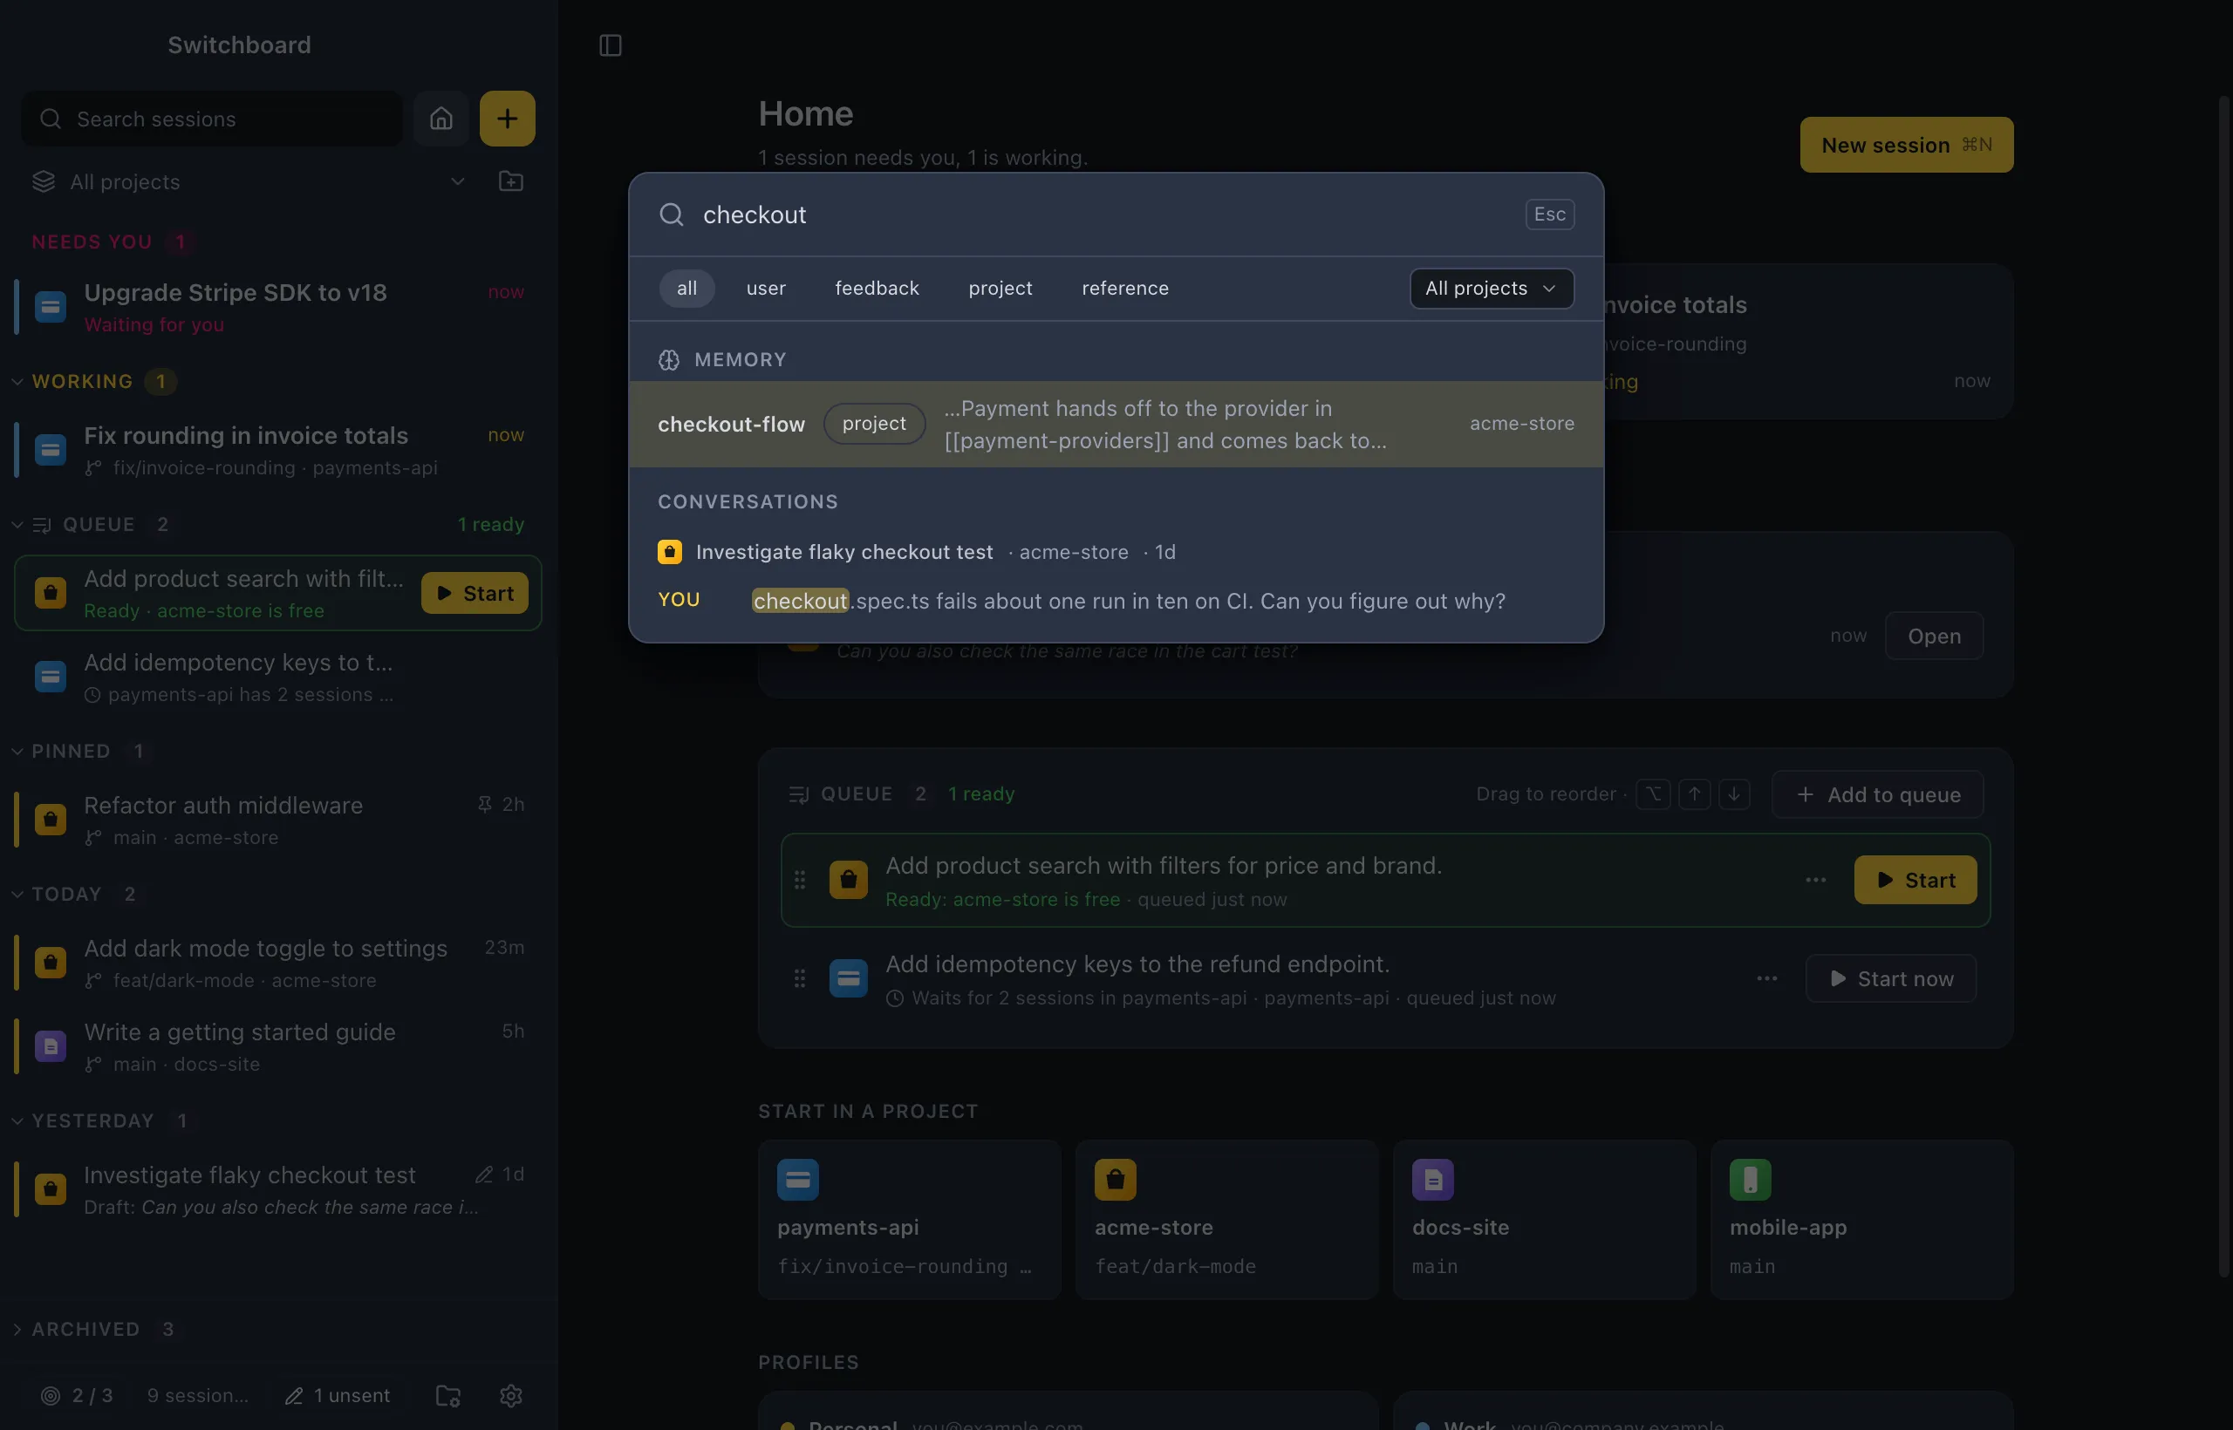Click the Open button on draft card
The width and height of the screenshot is (2233, 1430).
[1934, 636]
